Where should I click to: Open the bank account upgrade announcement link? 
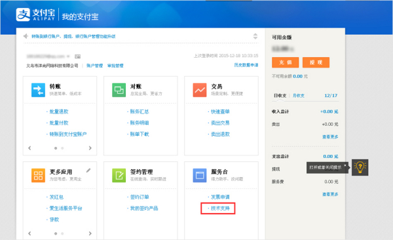coord(73,37)
